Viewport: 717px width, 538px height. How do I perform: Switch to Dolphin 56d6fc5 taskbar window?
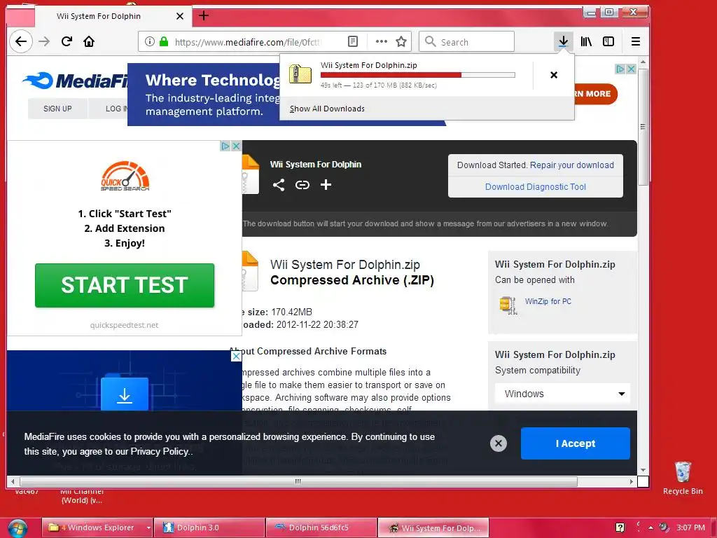click(x=321, y=528)
